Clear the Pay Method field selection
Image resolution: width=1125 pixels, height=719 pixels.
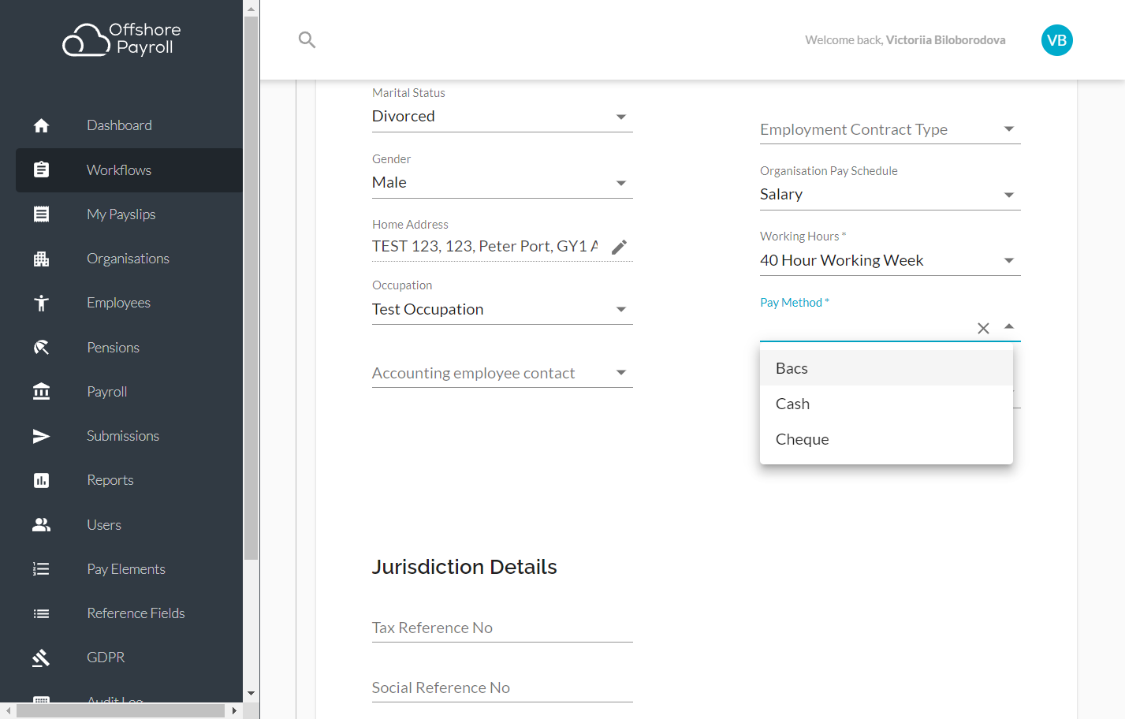983,328
